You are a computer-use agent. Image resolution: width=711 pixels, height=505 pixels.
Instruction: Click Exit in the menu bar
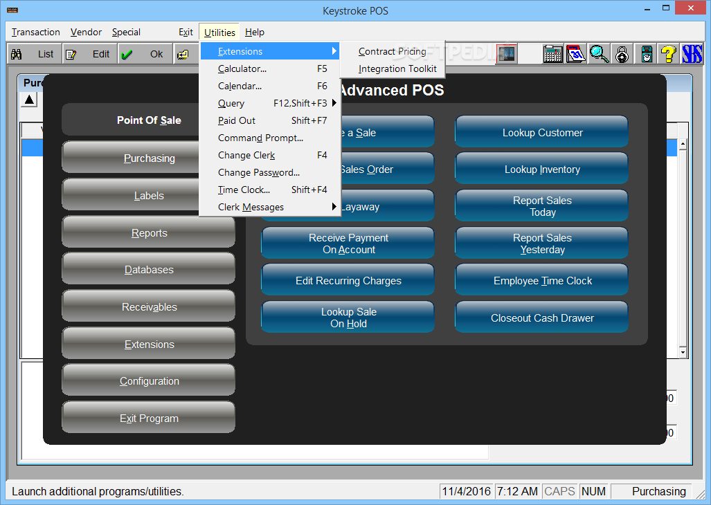point(186,32)
